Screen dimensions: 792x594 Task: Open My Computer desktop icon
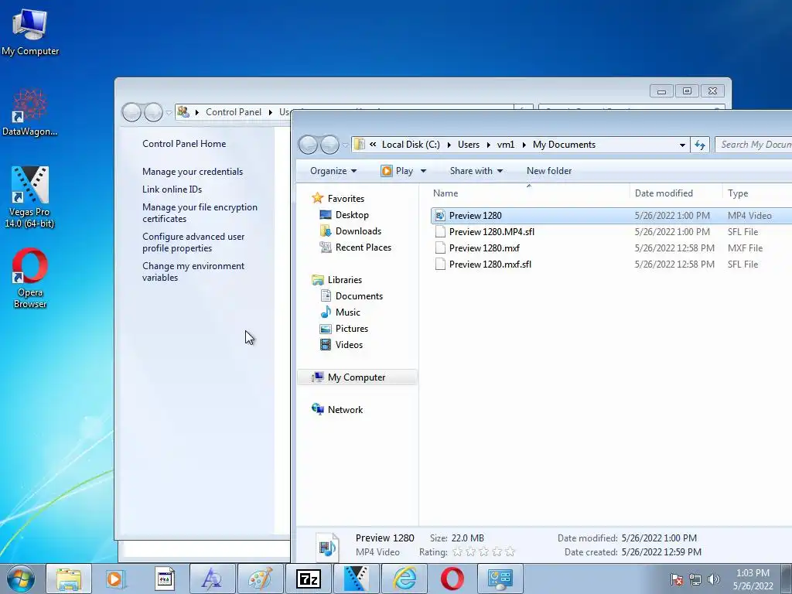[x=30, y=32]
